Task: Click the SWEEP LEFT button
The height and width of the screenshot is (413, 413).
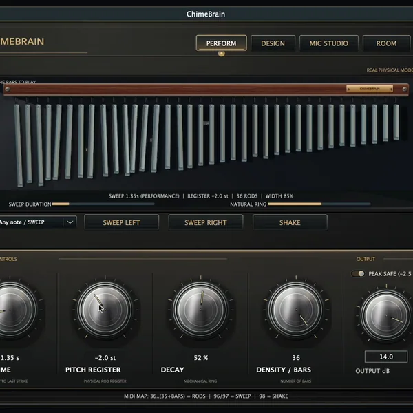Action: [121, 222]
